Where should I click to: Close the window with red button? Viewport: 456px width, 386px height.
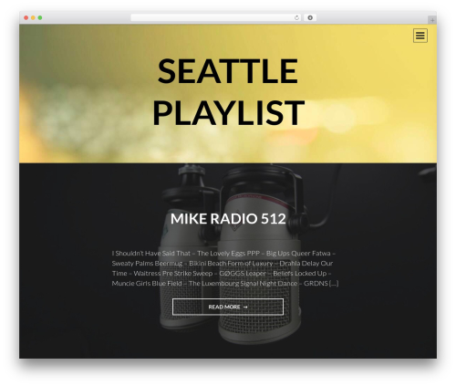(26, 18)
